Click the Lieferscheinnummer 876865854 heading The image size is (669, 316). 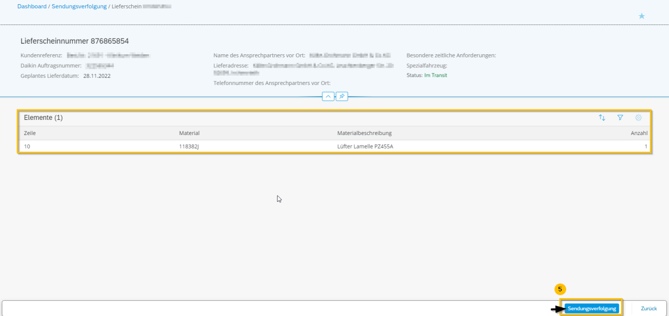[x=75, y=41]
